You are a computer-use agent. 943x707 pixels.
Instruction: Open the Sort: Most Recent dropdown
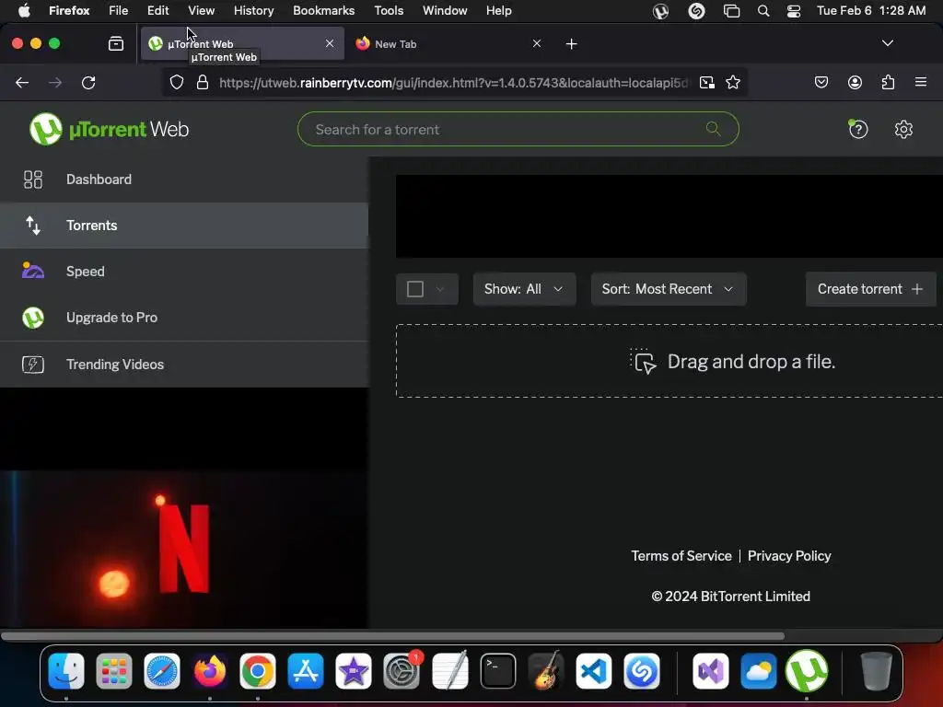pos(669,289)
